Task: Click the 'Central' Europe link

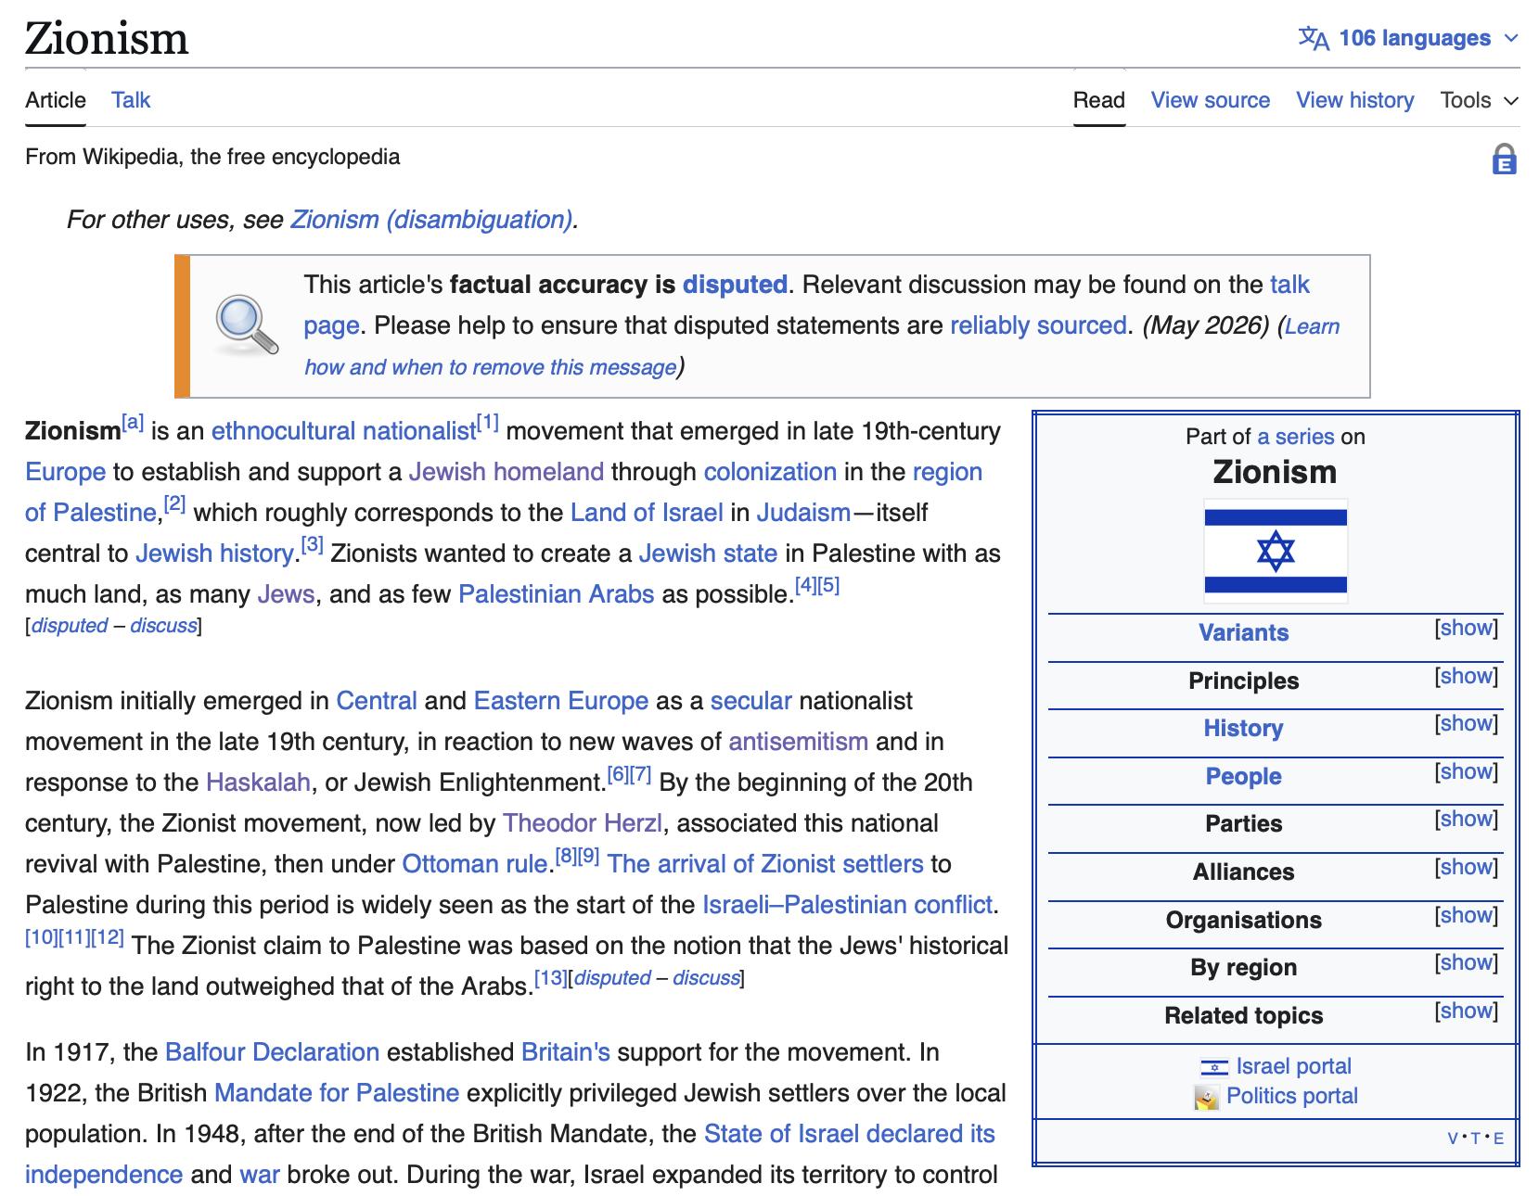Action: click(x=377, y=701)
